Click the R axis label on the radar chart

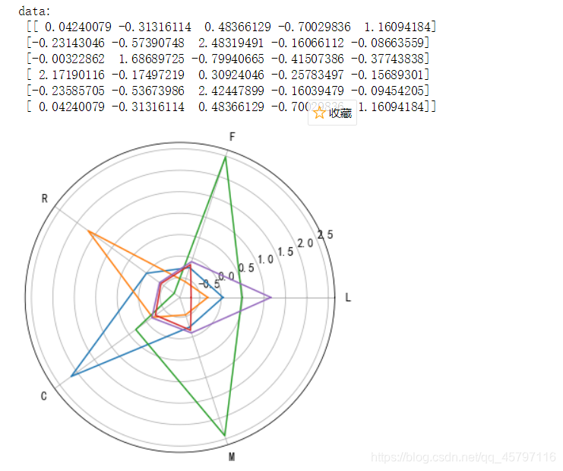[45, 199]
